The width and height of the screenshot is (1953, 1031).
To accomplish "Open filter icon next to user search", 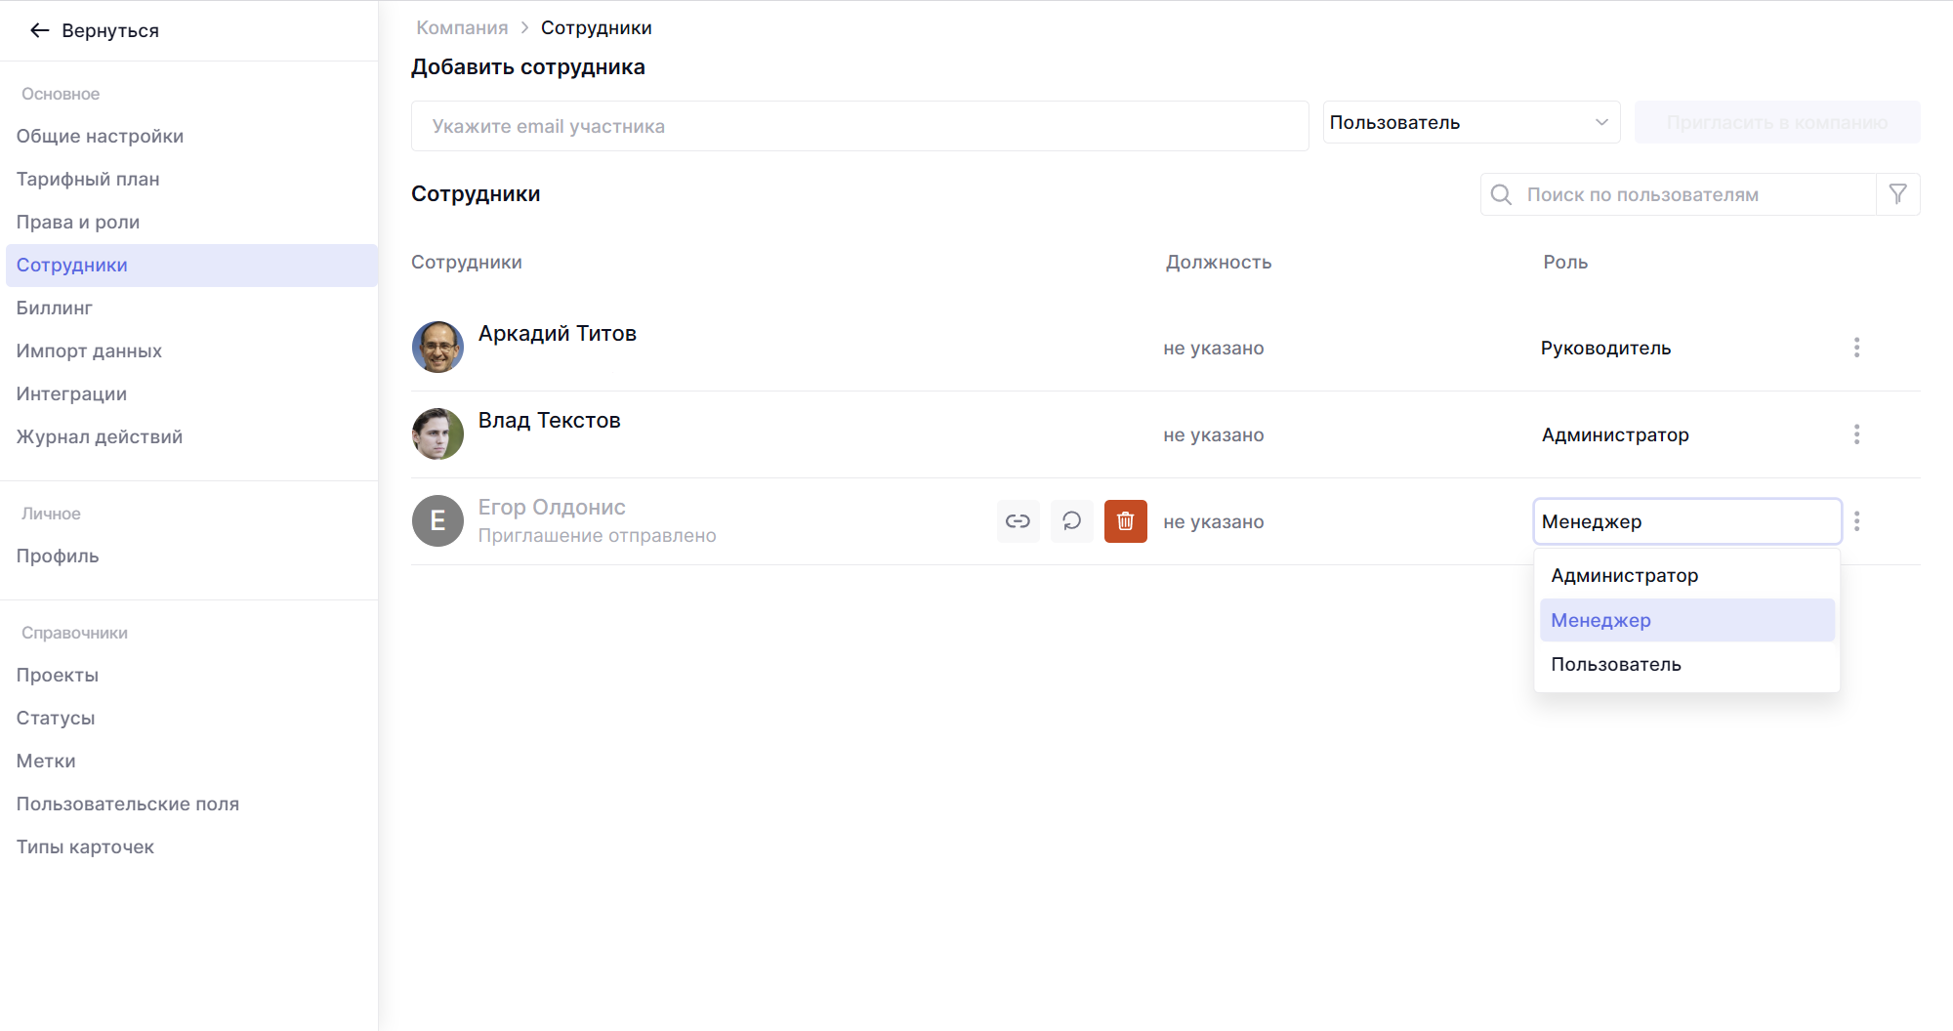I will pos(1897,194).
